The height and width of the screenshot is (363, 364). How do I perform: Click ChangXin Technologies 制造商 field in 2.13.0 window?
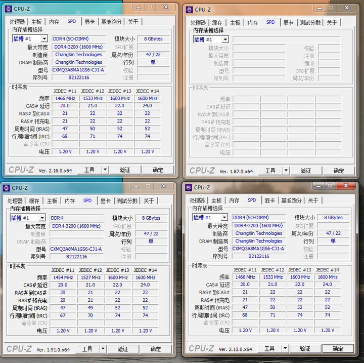259,233
